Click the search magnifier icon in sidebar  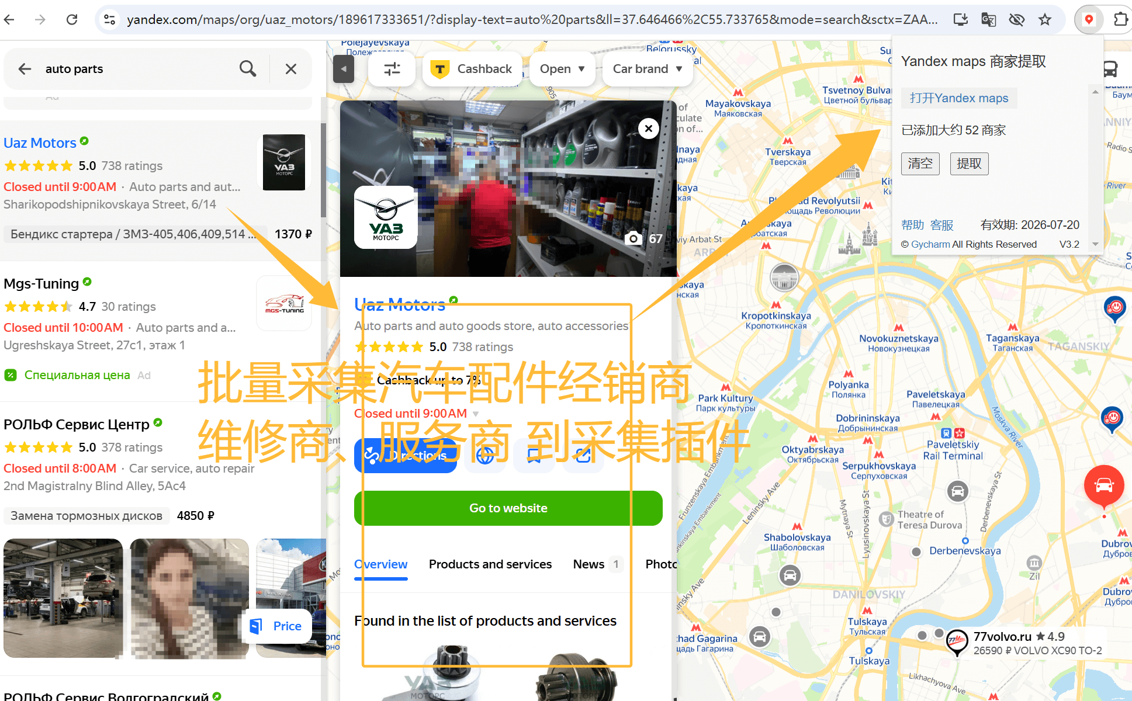248,69
